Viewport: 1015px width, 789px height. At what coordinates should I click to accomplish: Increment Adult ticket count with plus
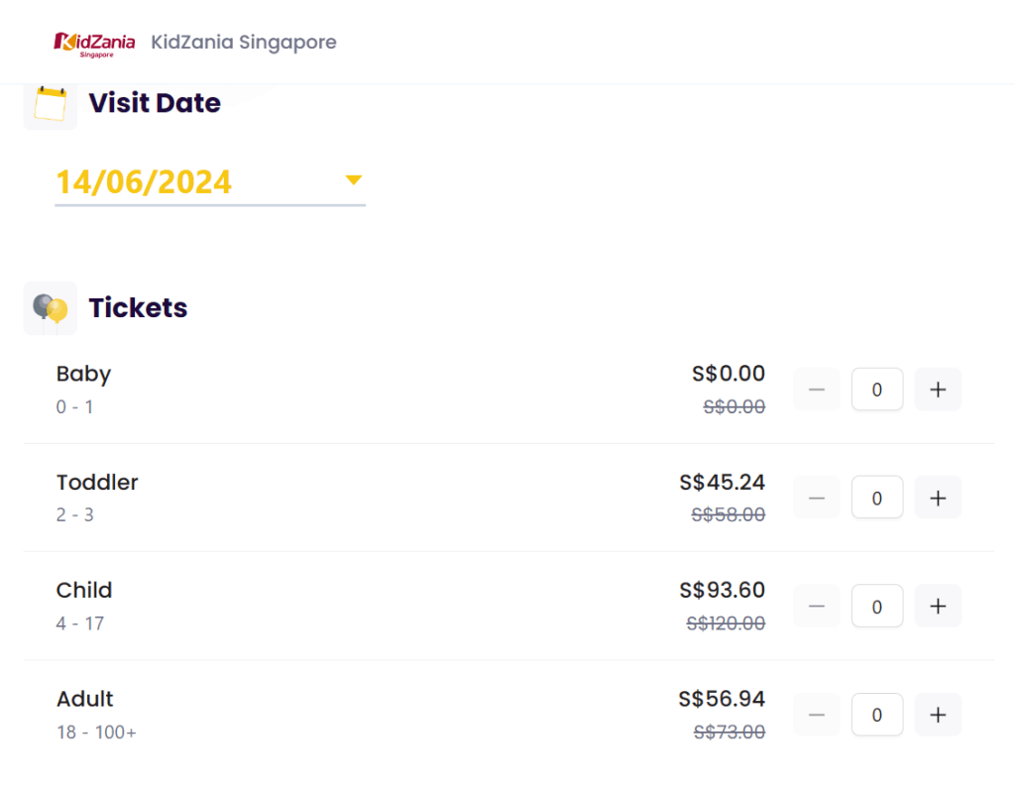point(938,715)
